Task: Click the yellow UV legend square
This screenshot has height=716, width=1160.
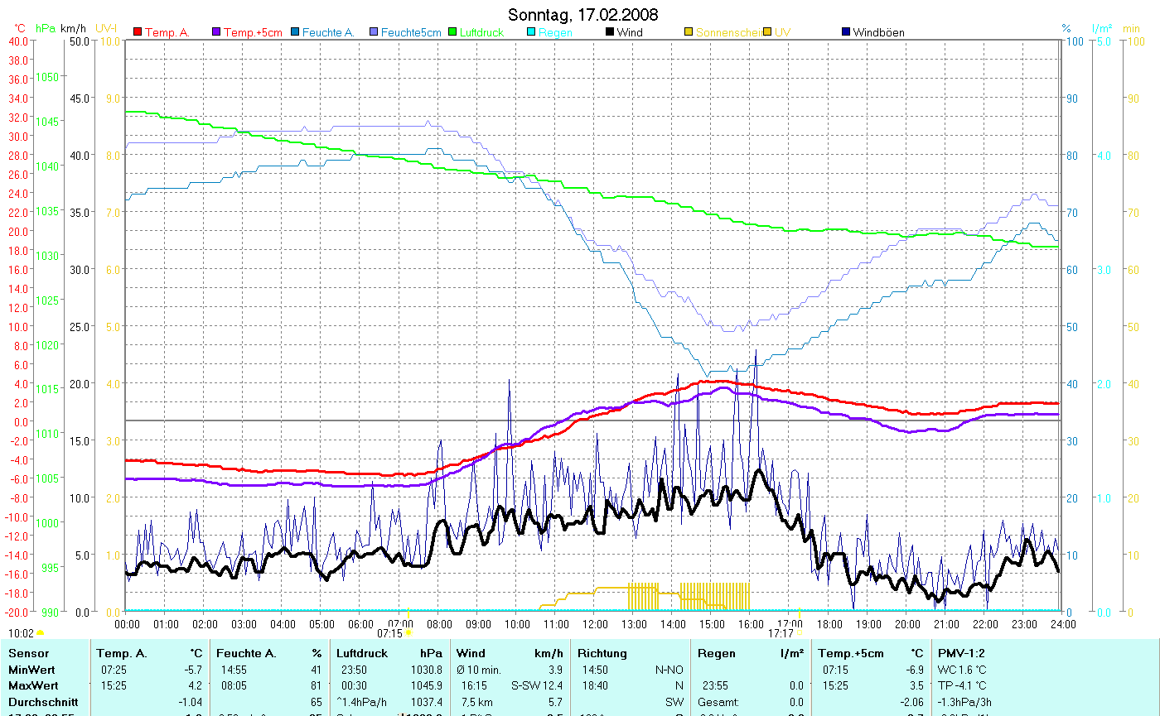Action: click(x=767, y=32)
